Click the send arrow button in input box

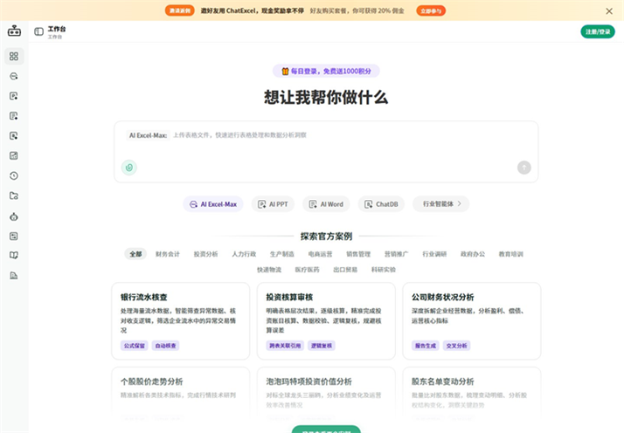click(524, 168)
